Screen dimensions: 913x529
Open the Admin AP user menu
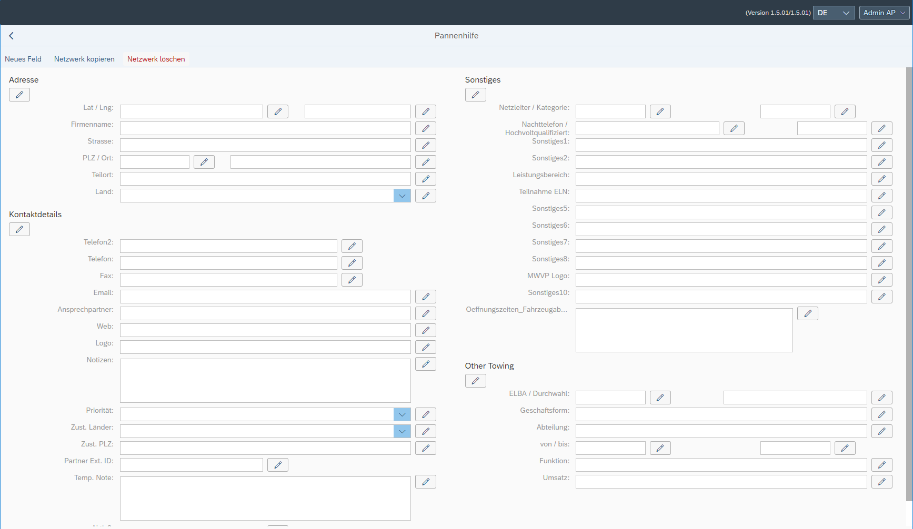pos(884,12)
